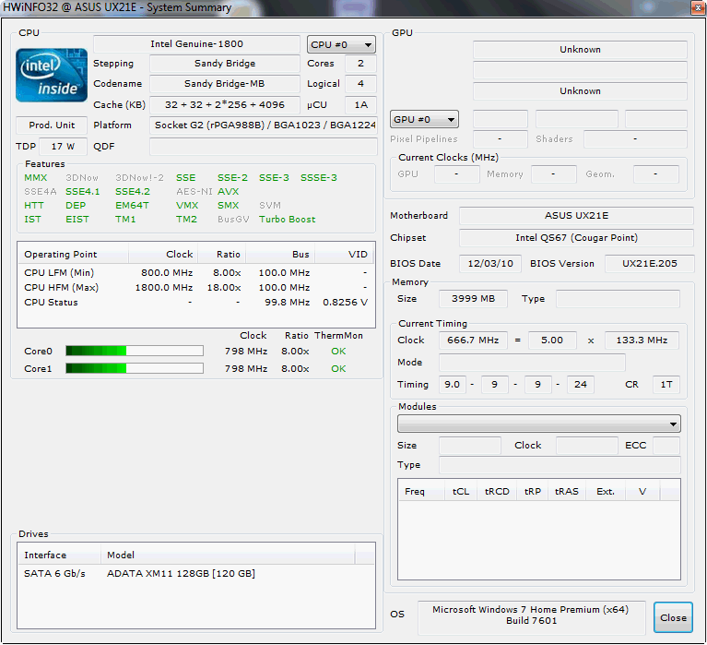Click the TM2 feature label
Screen dimensions: 707x645
pos(186,220)
